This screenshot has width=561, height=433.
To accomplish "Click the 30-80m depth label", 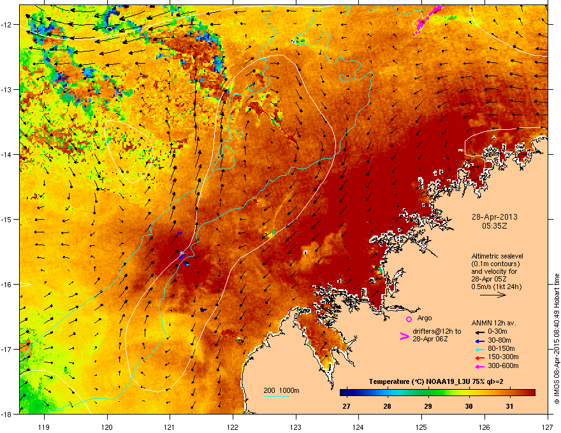I will [499, 341].
